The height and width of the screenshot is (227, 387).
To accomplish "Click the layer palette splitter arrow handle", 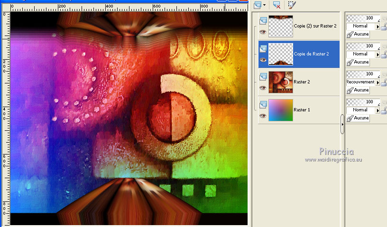I will click(342, 124).
